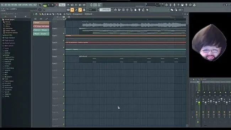Image resolution: width=231 pixels, height=130 pixels.
Task: Mute Track 6 with its green dot
Action: 64,61
